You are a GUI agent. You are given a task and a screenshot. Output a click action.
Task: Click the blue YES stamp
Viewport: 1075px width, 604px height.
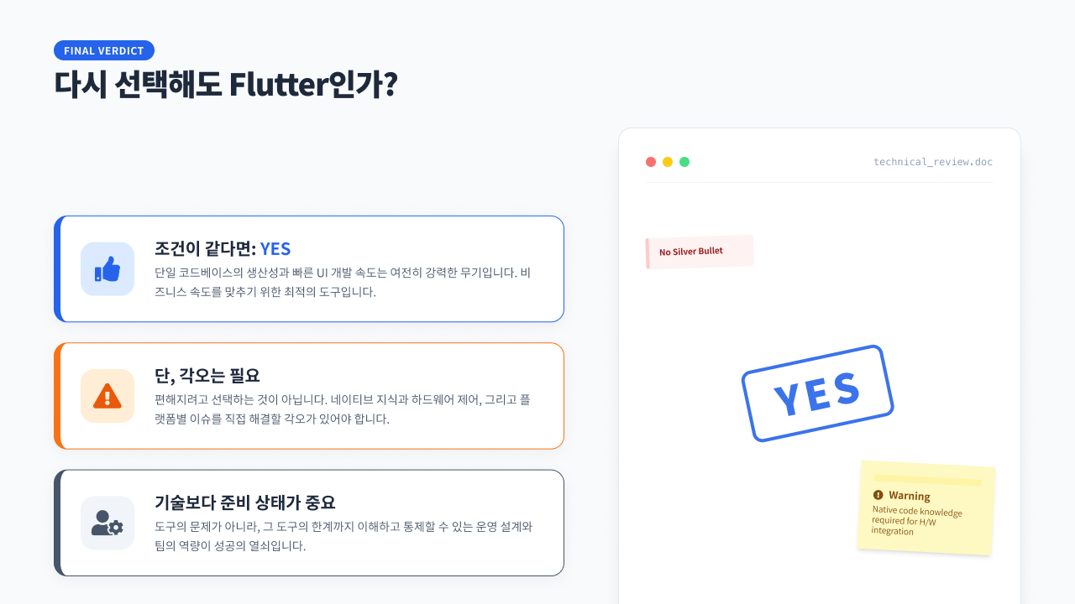tap(817, 393)
